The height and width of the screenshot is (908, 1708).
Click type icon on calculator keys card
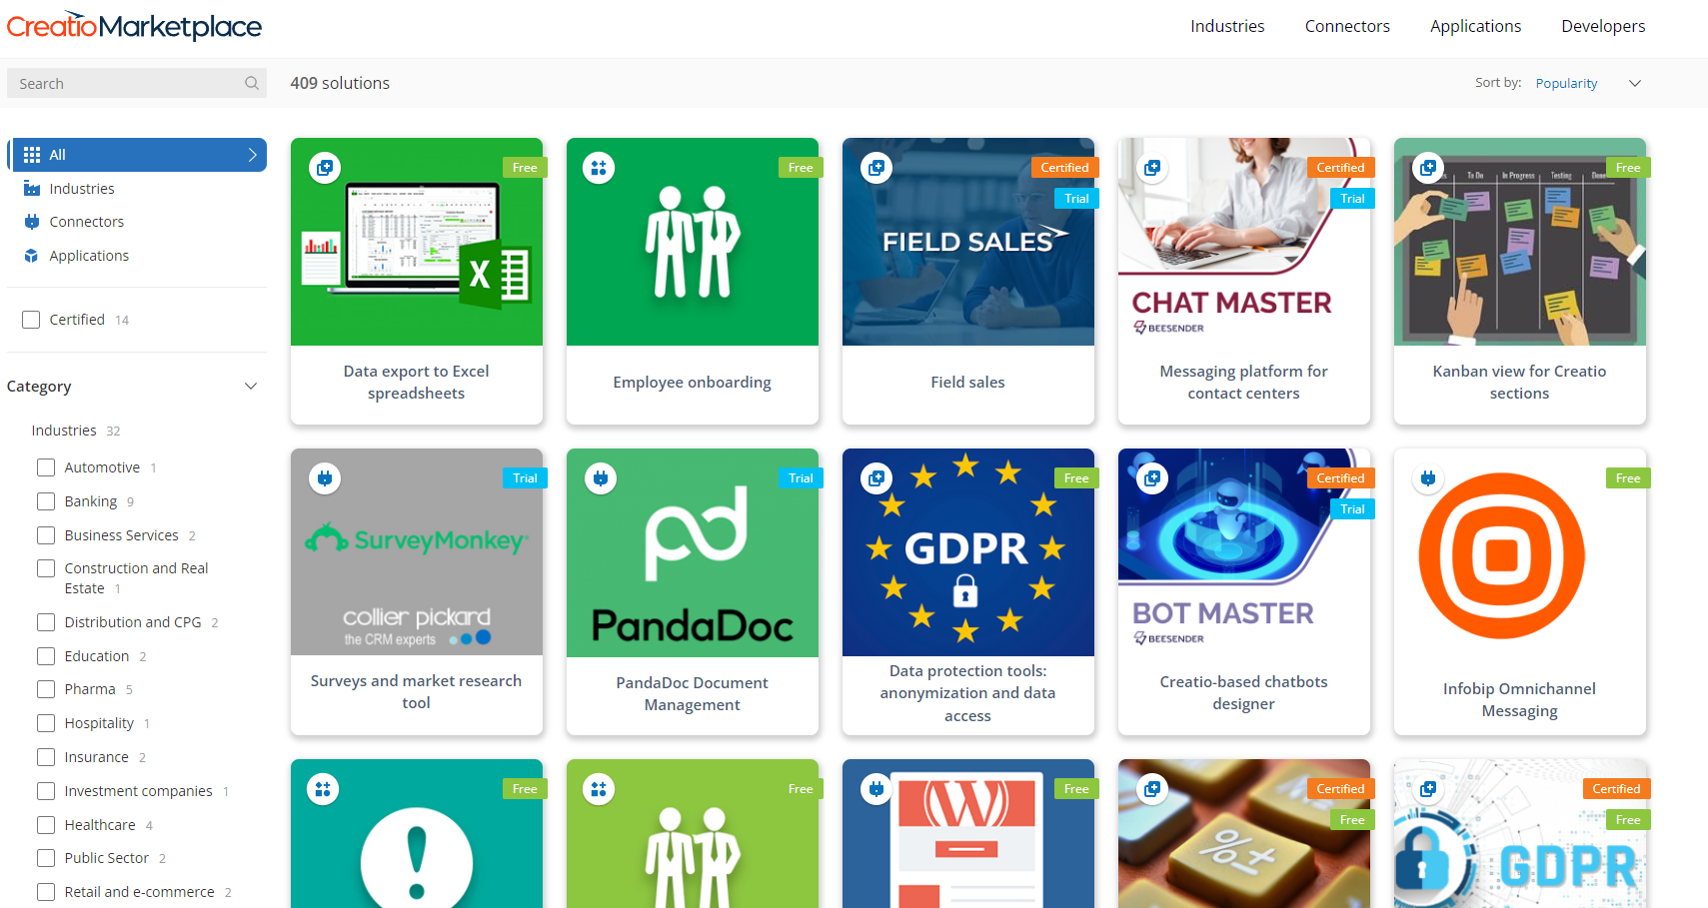(x=1152, y=789)
